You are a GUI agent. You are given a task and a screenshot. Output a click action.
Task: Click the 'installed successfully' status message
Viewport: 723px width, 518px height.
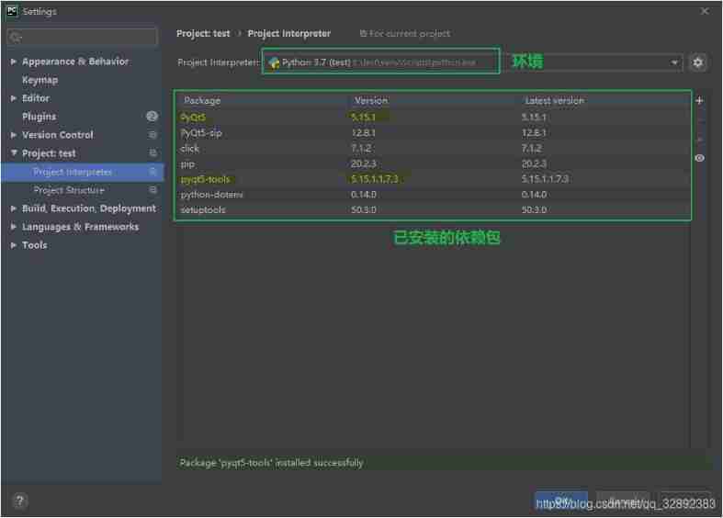click(x=271, y=463)
